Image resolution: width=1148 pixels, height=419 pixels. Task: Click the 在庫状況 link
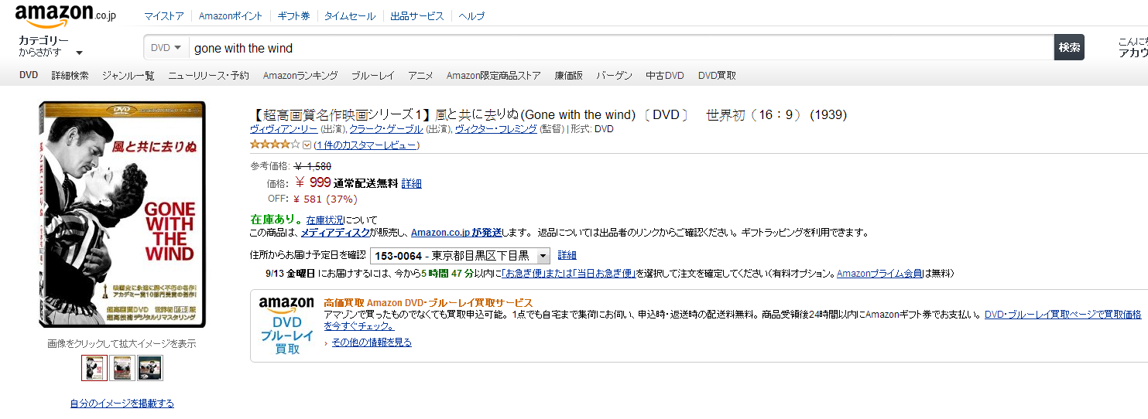click(x=324, y=220)
